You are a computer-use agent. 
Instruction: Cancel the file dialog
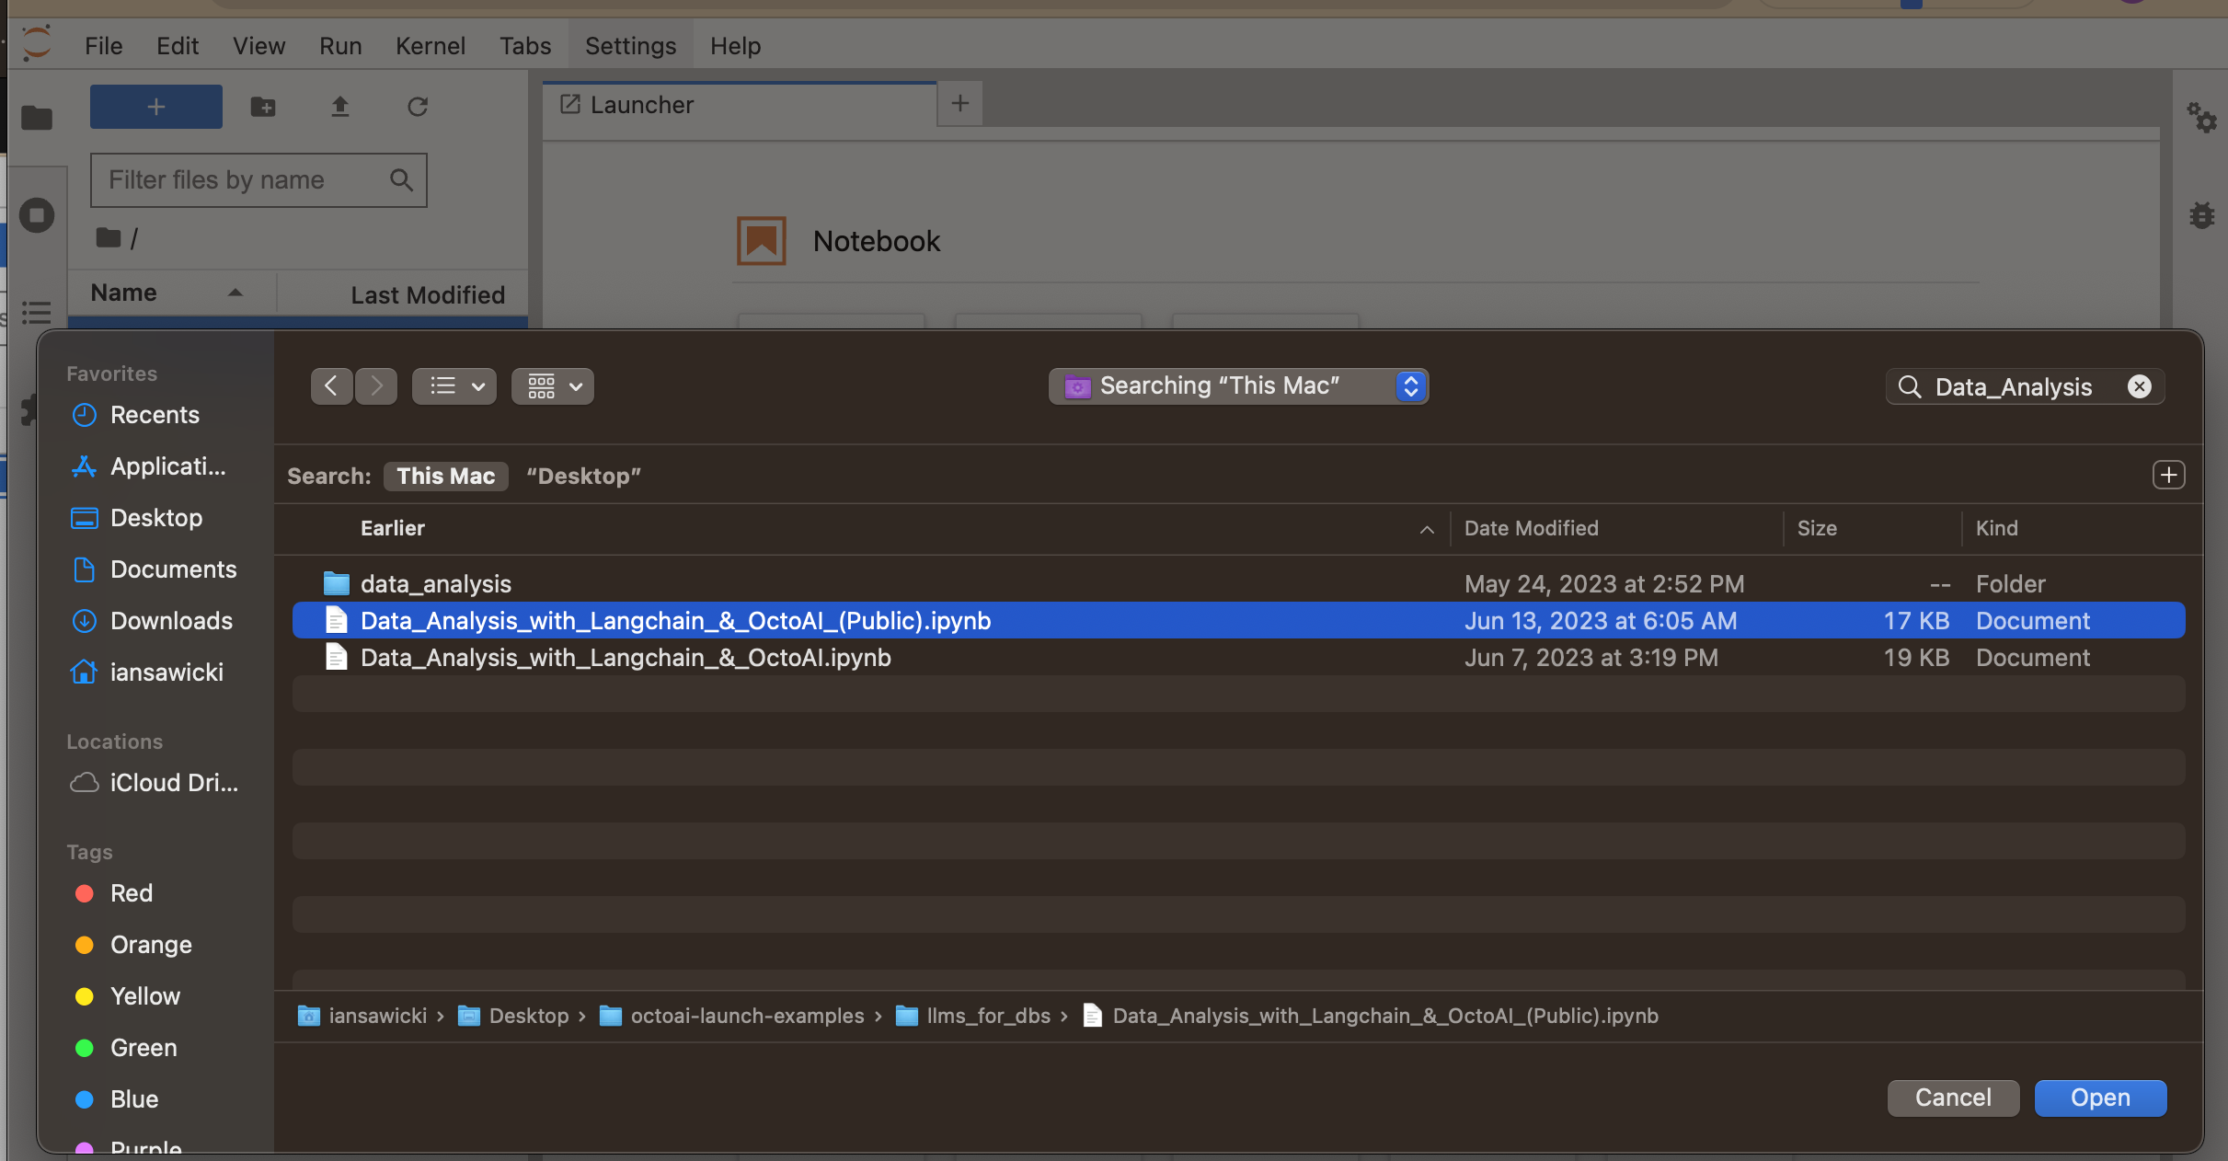1952,1098
